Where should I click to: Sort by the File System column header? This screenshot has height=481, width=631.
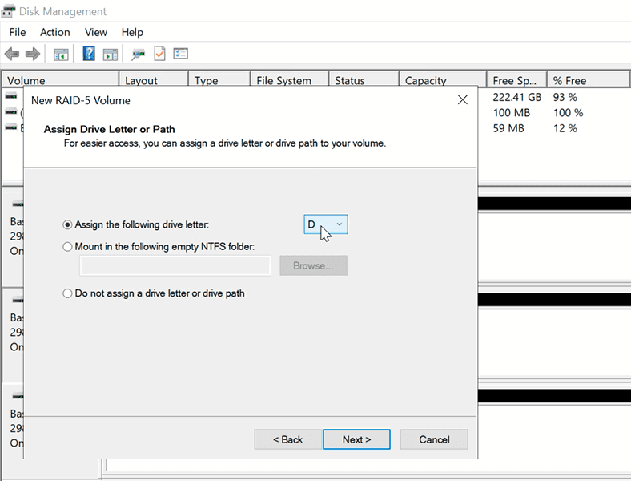tap(290, 79)
